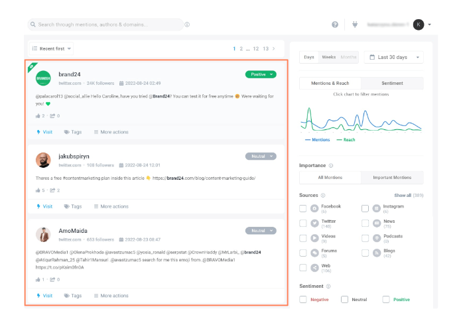The height and width of the screenshot is (321, 461).
Task: Click the like icon on brand24 mention
Action: pyautogui.click(x=38, y=116)
